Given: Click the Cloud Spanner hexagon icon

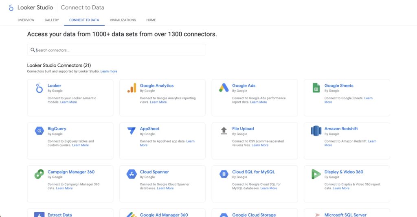Looking at the screenshot, I should click(132, 174).
